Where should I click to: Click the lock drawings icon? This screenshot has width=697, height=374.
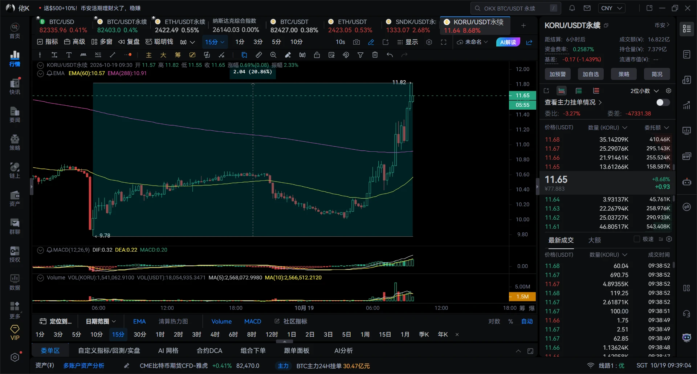click(317, 55)
